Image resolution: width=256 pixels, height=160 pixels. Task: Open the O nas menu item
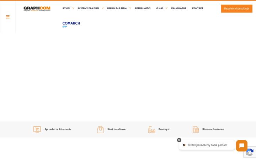coord(160,8)
